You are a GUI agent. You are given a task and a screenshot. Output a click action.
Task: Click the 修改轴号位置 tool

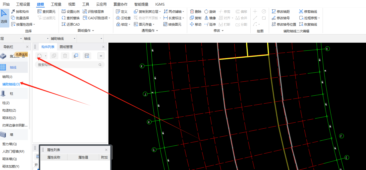coord(284,24)
